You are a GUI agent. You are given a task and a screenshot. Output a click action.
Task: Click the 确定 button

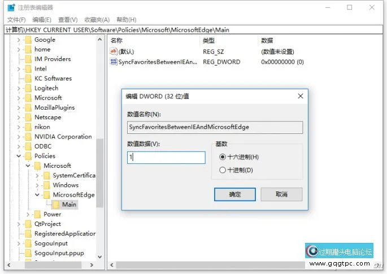coord(234,194)
